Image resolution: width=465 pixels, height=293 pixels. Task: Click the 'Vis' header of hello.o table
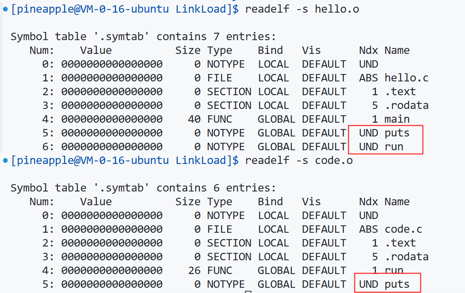click(x=311, y=51)
